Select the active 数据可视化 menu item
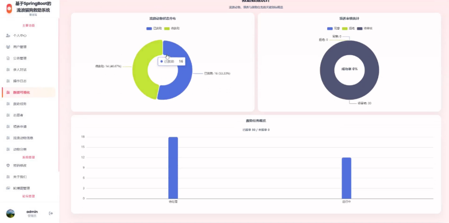This screenshot has height=223, width=449. tap(29, 93)
